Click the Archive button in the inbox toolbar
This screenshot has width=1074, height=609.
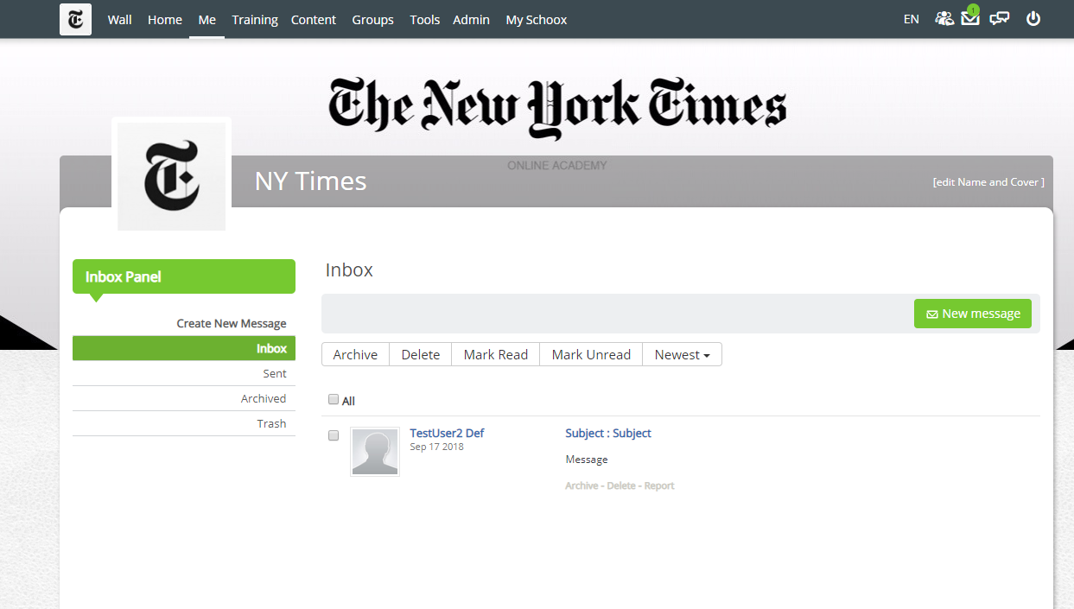coord(355,354)
